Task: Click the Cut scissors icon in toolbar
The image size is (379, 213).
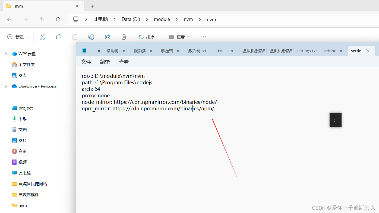Action: tap(42, 37)
